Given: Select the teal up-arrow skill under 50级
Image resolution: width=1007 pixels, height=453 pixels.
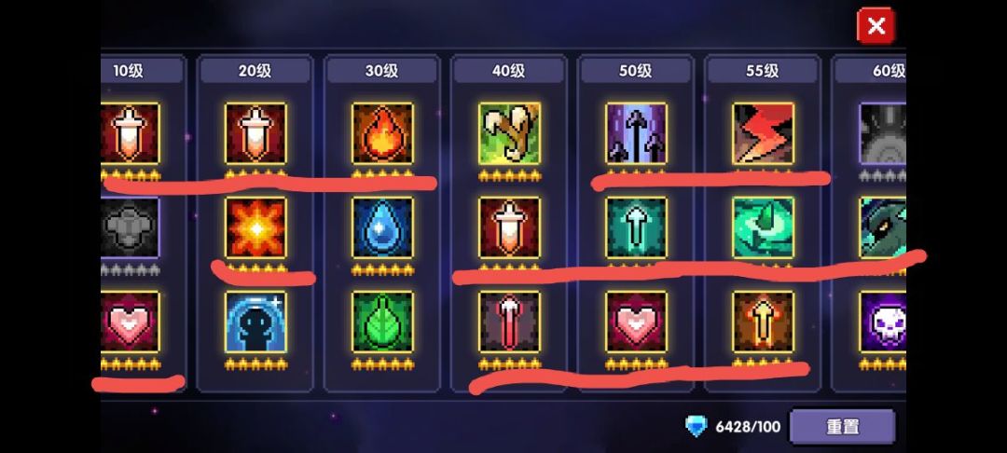Looking at the screenshot, I should [637, 227].
